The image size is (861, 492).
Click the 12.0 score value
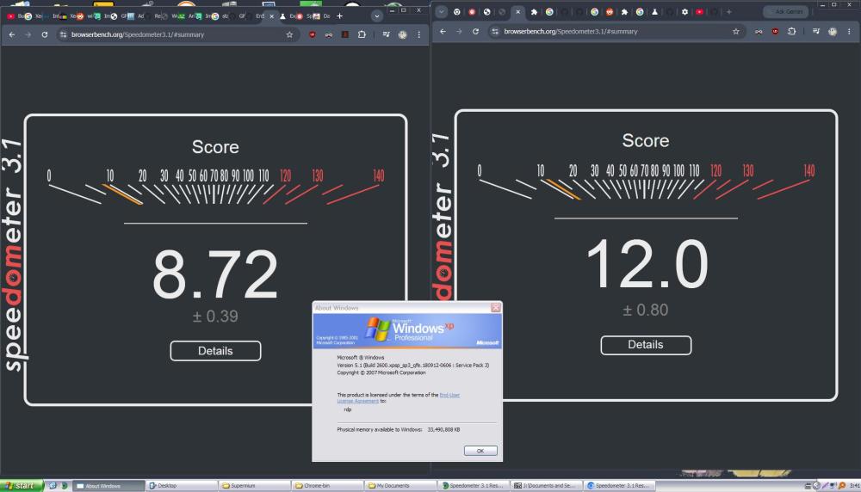[647, 263]
